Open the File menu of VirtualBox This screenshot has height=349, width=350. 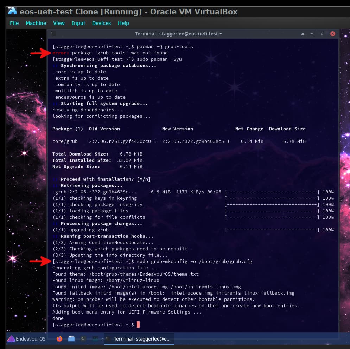(x=14, y=23)
